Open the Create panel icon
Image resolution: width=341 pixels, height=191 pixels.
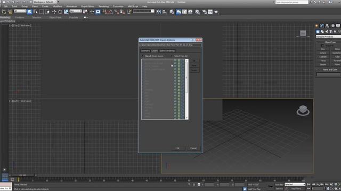[316, 26]
